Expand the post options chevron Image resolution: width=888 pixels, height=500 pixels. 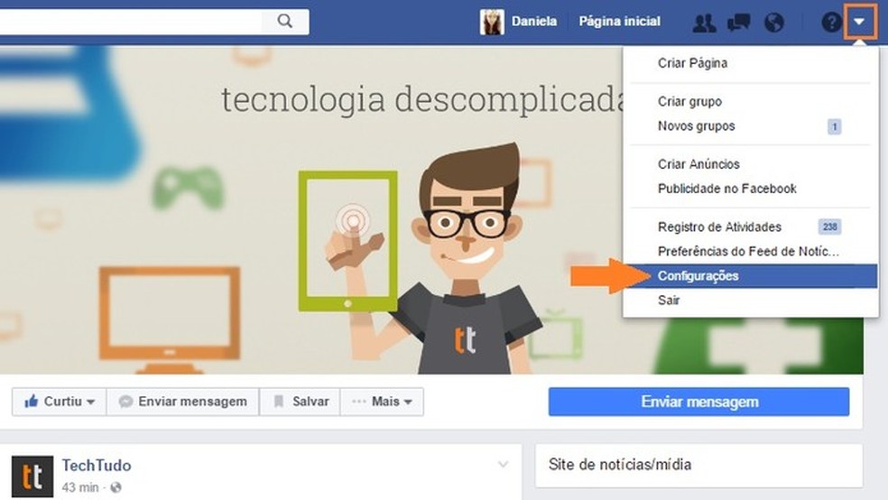click(x=503, y=464)
